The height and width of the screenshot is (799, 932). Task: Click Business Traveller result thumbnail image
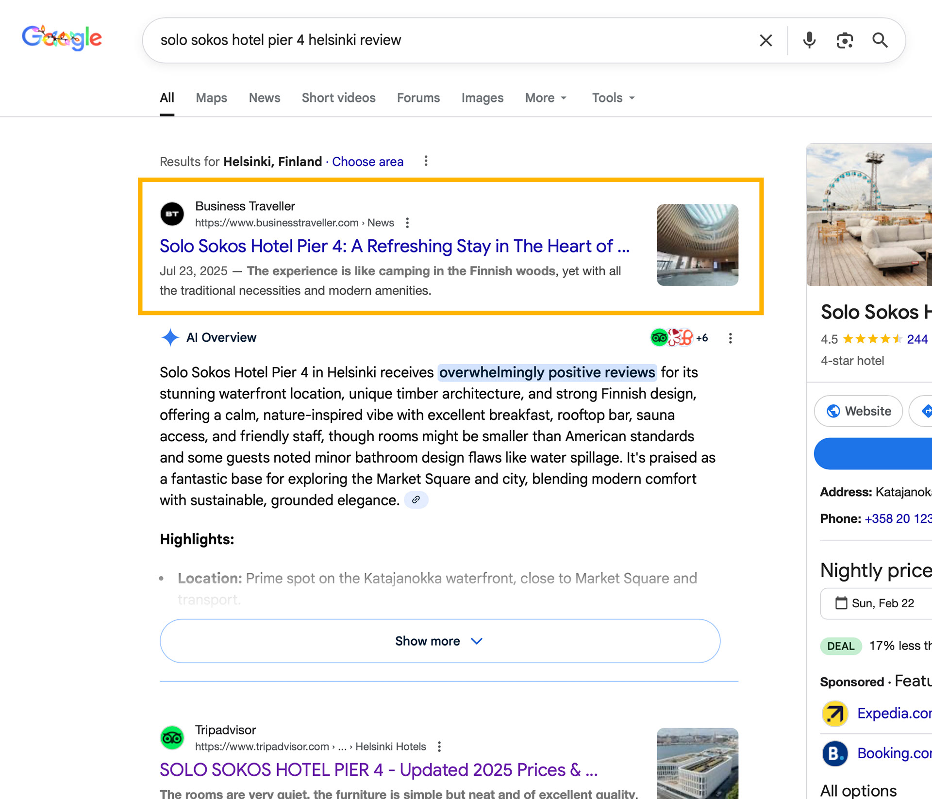pos(697,245)
